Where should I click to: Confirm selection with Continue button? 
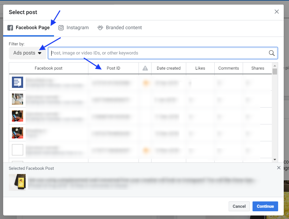click(265, 206)
